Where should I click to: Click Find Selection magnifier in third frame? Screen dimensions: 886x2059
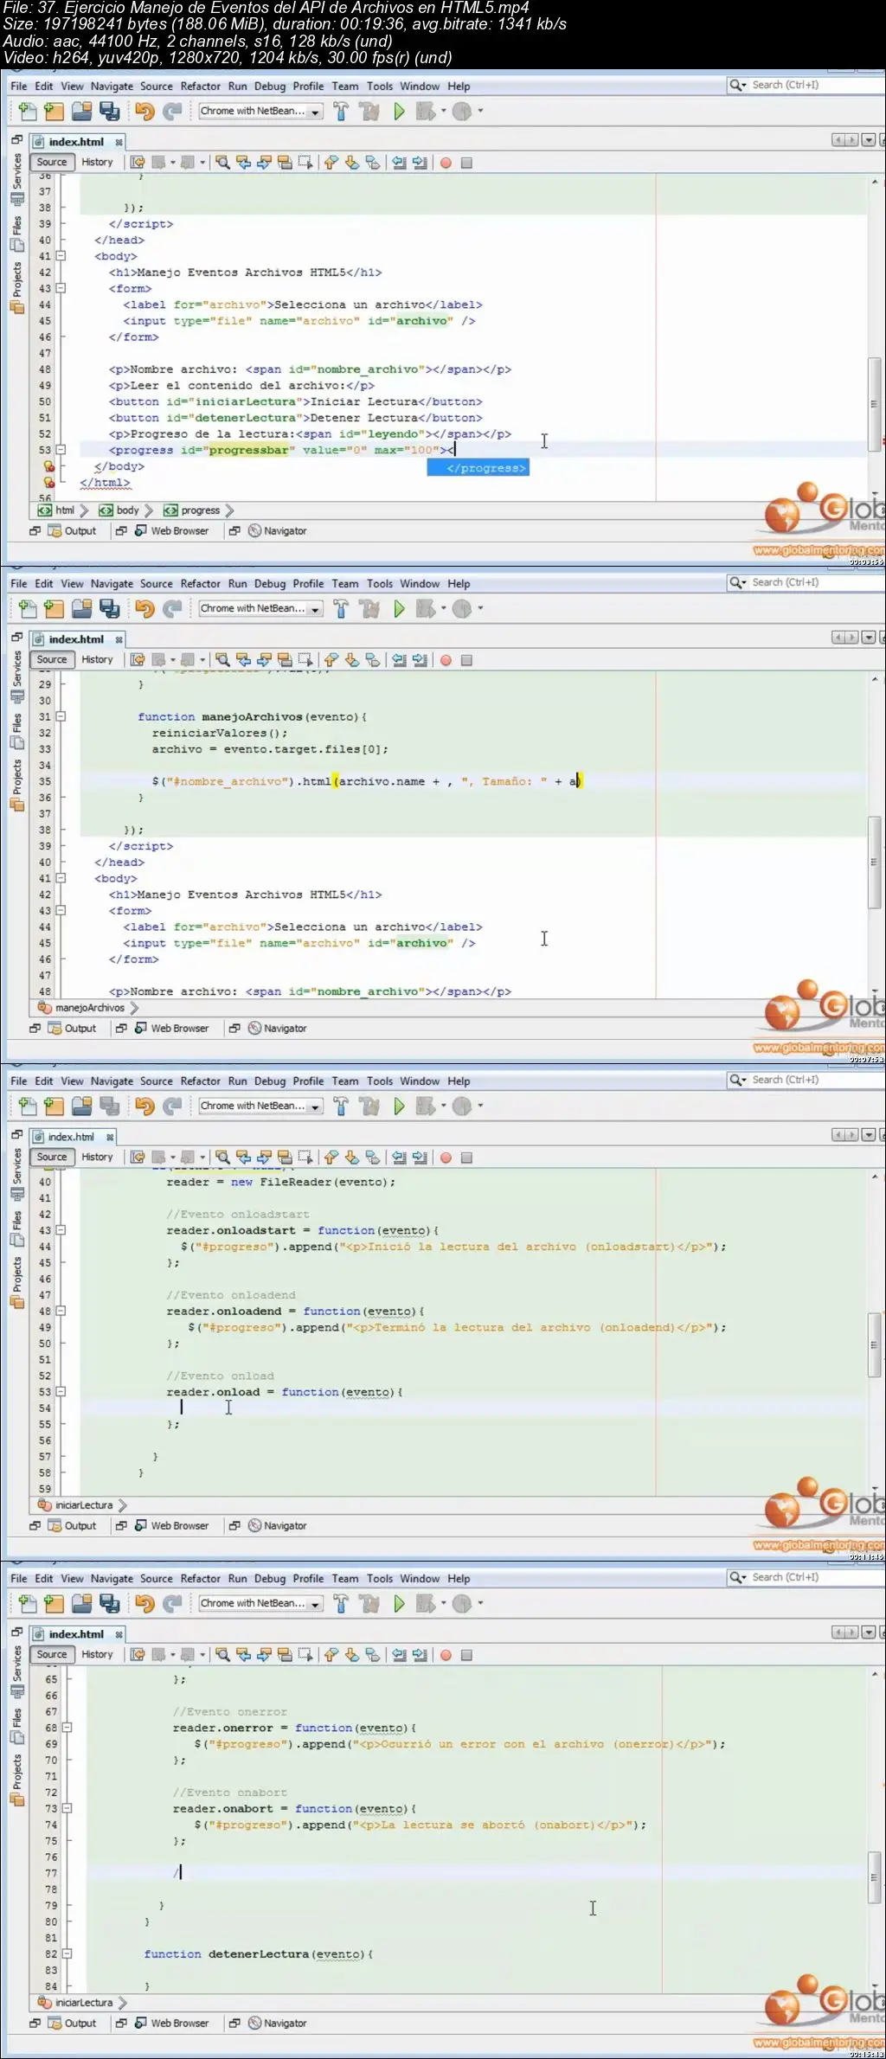tap(222, 1158)
